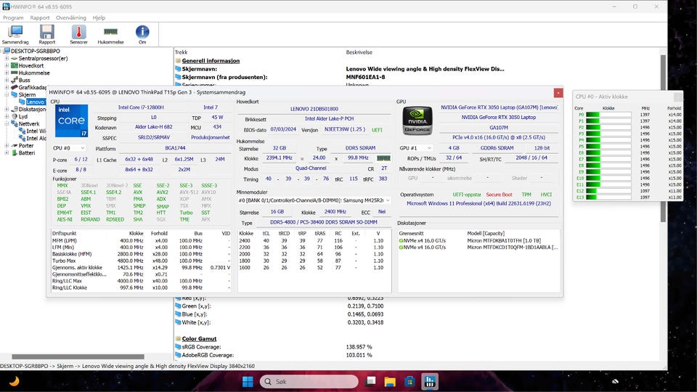Open the CPU #0 selector dropdown
Image resolution: width=697 pixels, height=392 pixels.
pyautogui.click(x=69, y=148)
